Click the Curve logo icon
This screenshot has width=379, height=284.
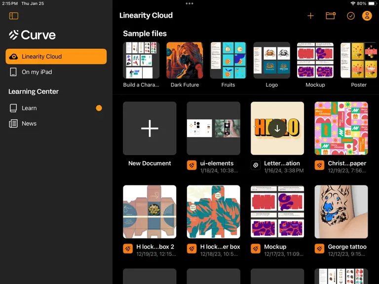[x=13, y=35]
